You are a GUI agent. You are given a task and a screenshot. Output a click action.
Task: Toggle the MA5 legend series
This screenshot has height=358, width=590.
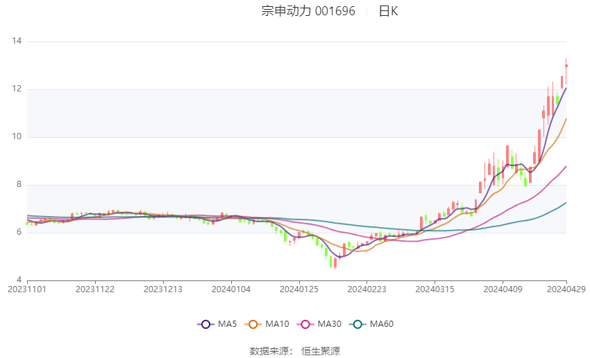(x=217, y=324)
